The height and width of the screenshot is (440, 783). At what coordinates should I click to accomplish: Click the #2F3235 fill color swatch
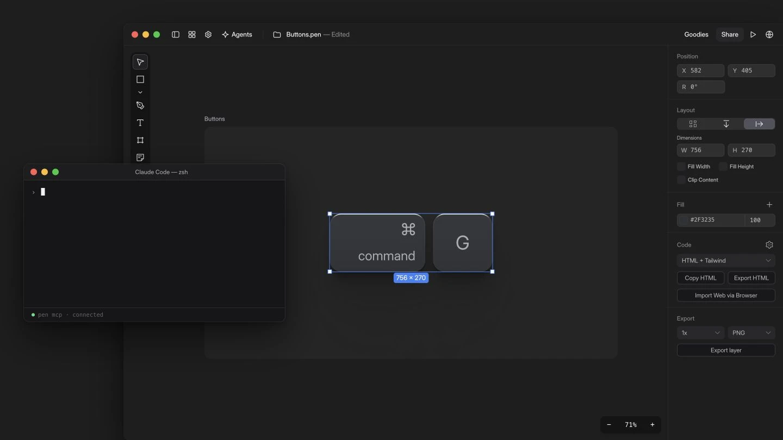[683, 220]
